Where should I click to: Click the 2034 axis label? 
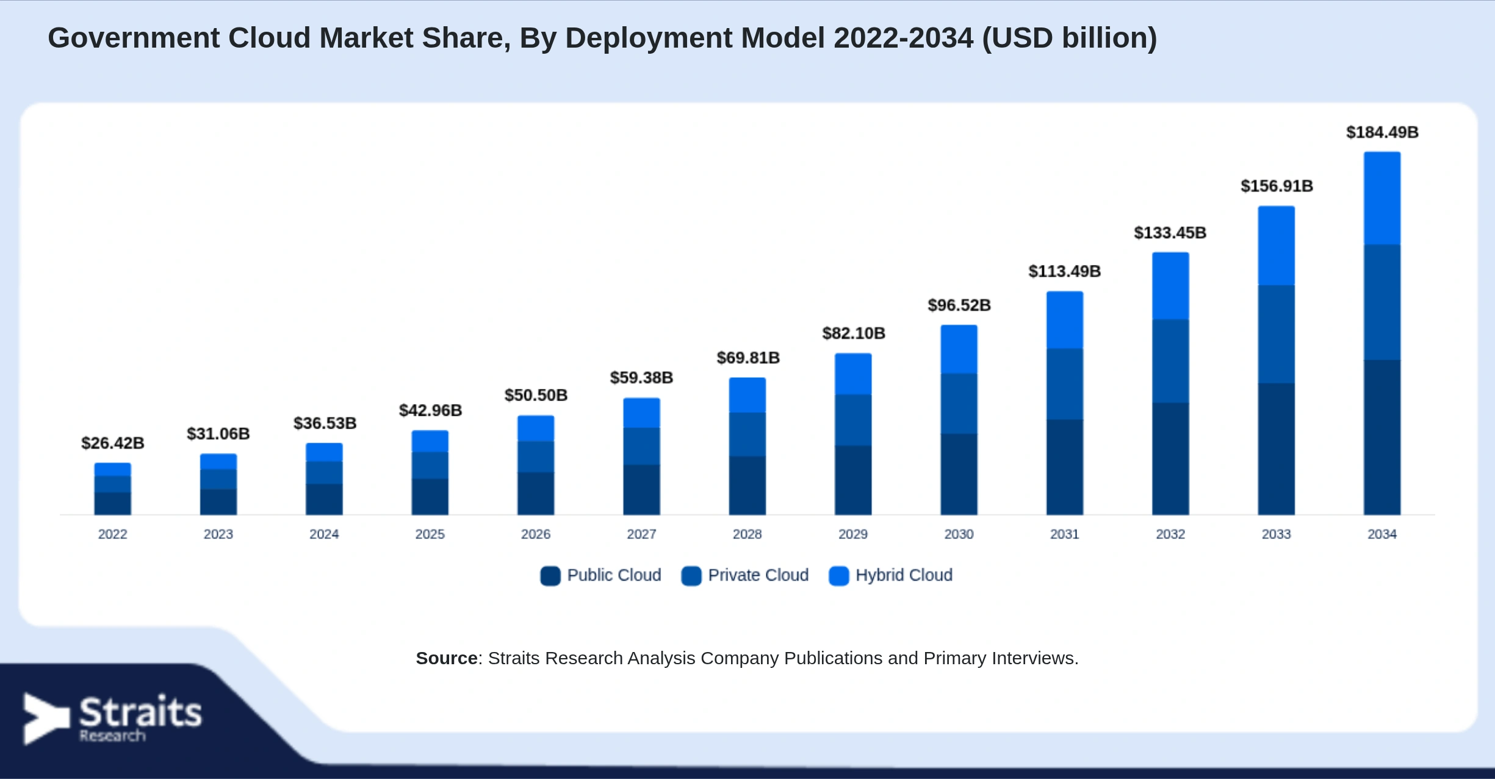(x=1382, y=534)
